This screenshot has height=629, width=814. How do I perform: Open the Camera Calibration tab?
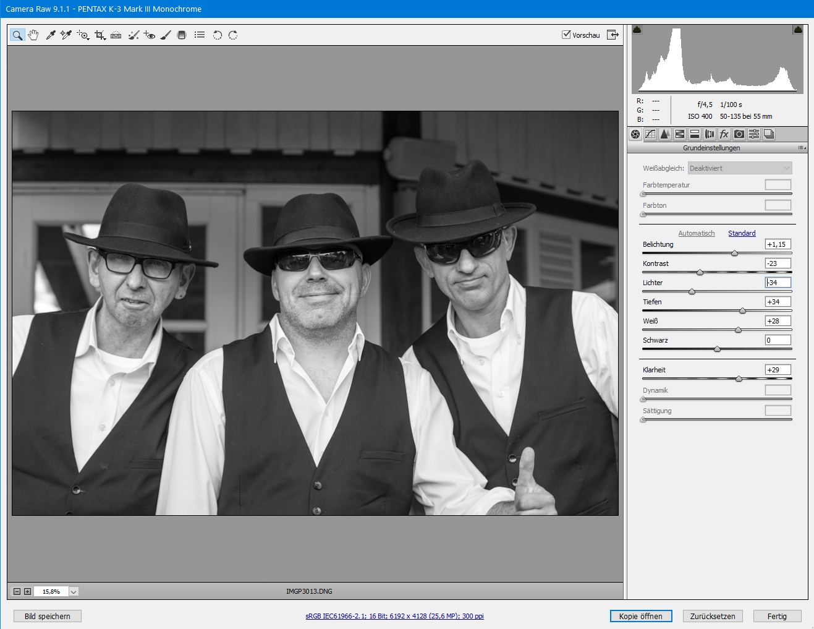(739, 134)
